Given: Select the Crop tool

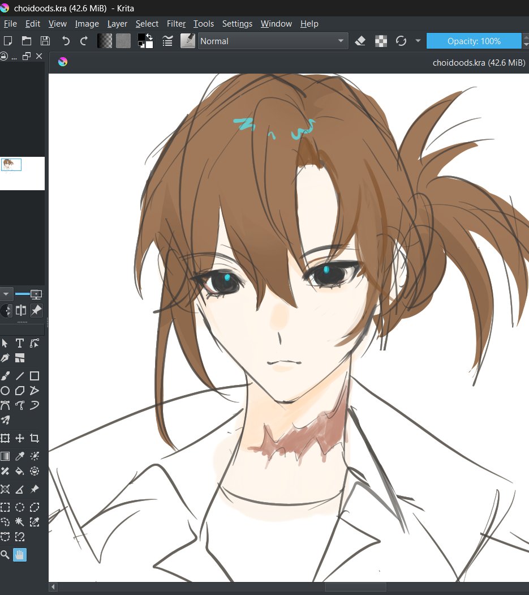Looking at the screenshot, I should (x=35, y=439).
